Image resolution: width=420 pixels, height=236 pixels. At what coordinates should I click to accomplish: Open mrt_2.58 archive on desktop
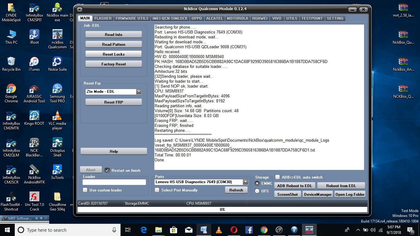point(403,10)
